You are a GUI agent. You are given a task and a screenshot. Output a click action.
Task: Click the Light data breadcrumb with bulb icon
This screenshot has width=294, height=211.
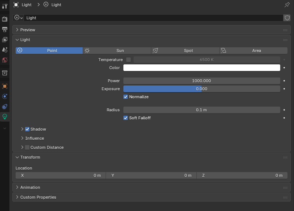(x=52, y=5)
